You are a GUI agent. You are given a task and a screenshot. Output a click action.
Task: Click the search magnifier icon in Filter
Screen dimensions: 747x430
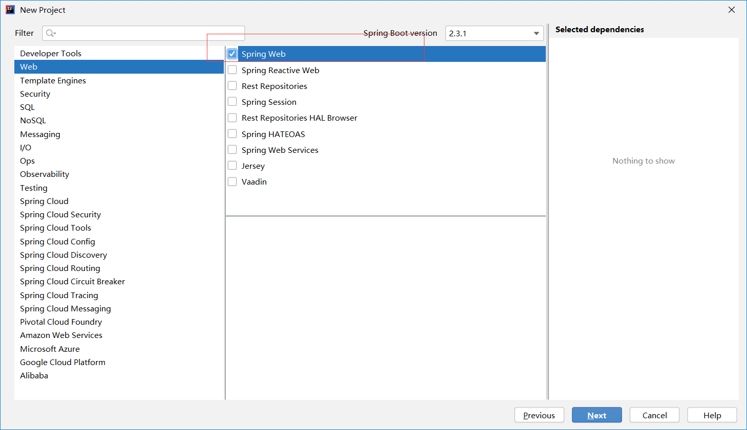(x=50, y=33)
